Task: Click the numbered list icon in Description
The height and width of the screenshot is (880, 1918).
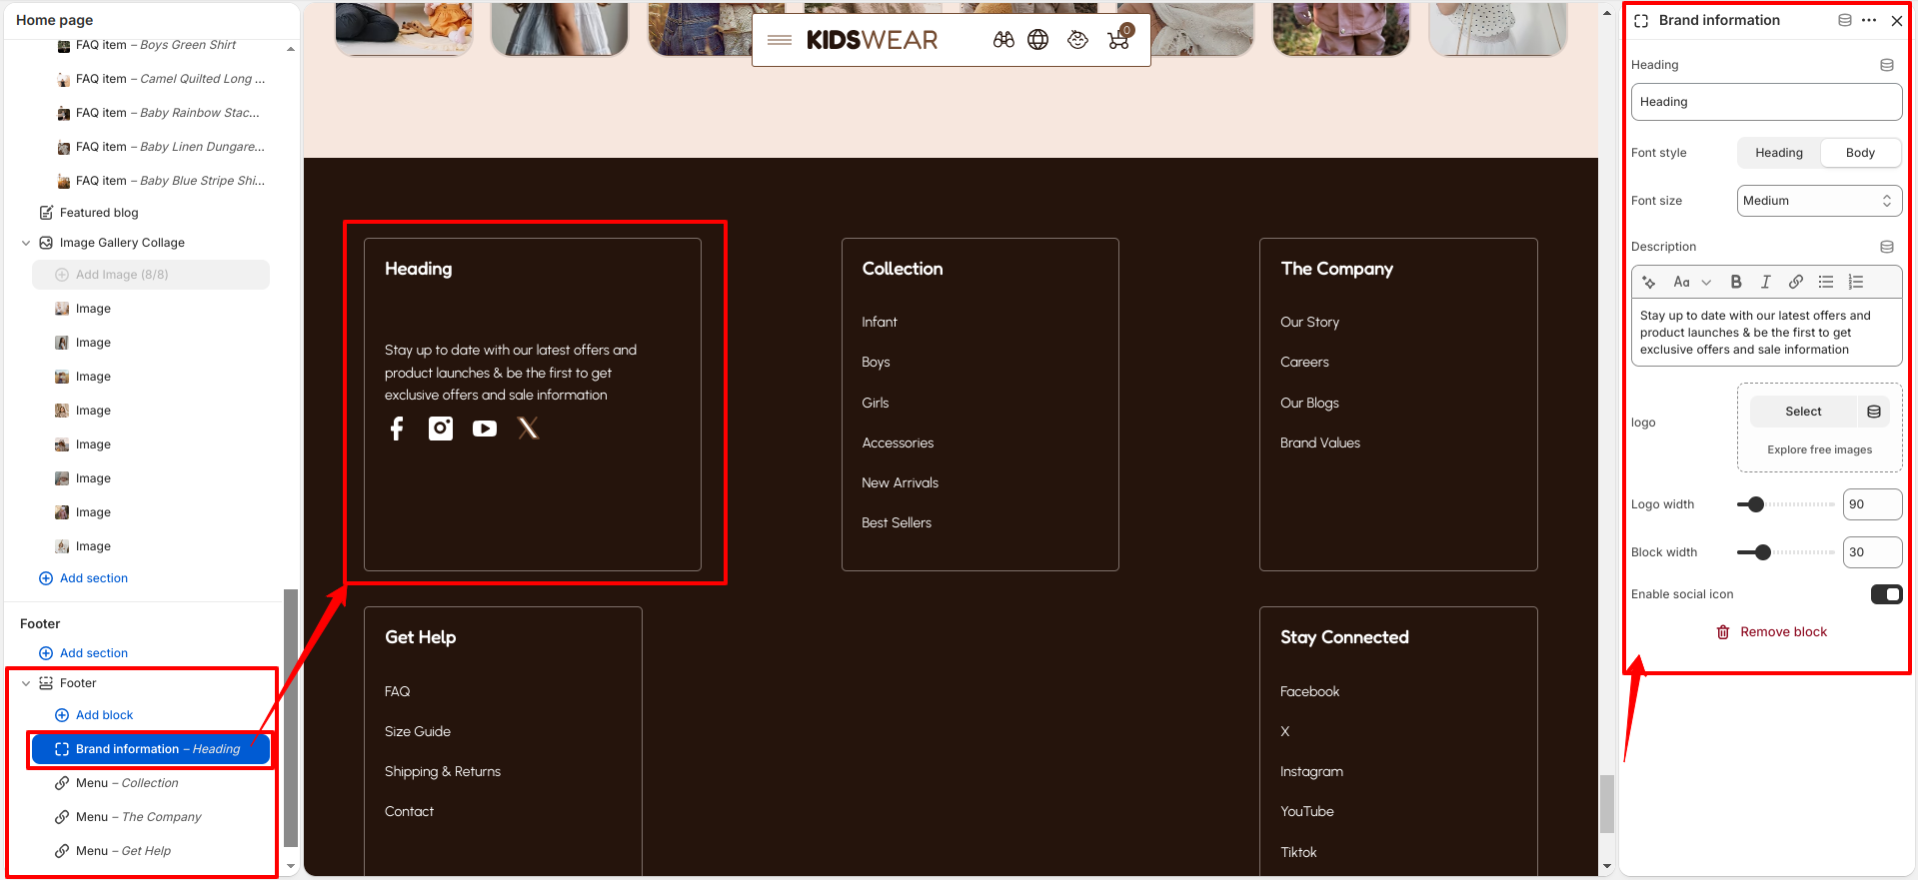Action: 1856,283
